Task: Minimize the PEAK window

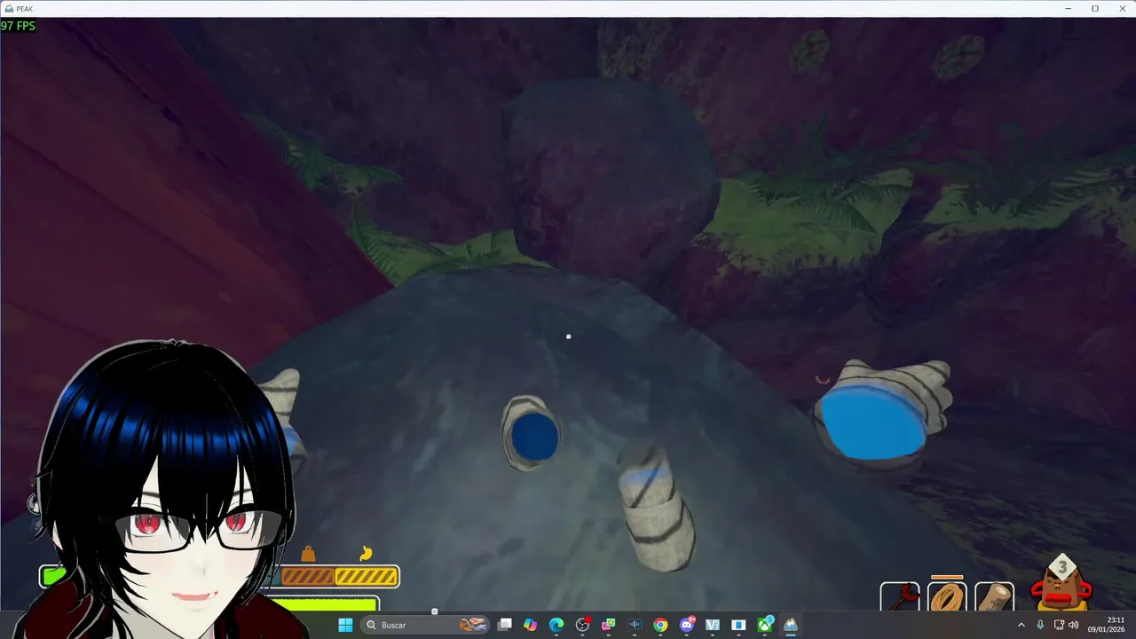Action: 1068,8
